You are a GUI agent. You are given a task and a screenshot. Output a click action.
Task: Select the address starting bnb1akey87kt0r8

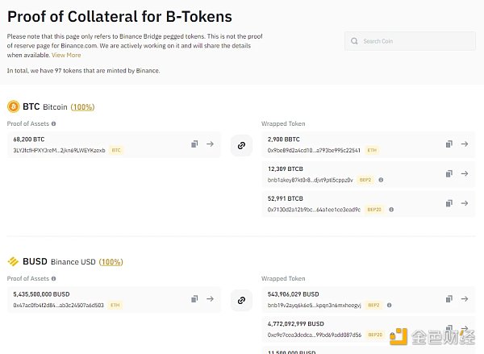tap(311, 180)
